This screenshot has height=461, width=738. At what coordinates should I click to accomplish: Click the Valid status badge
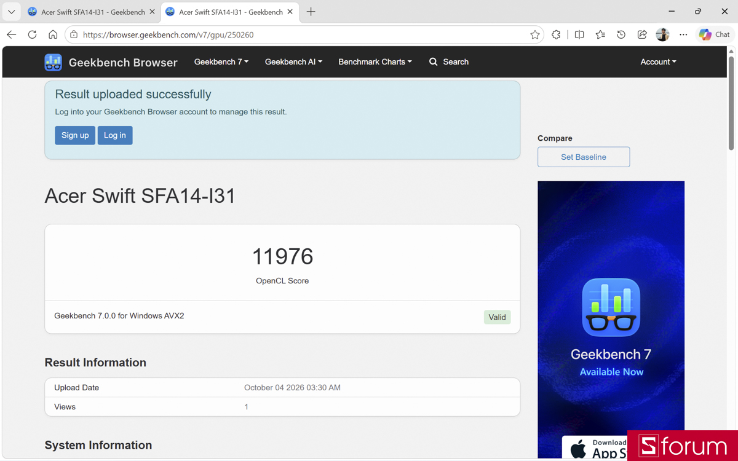tap(497, 317)
